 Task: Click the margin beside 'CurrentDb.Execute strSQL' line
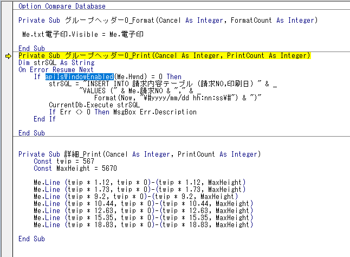coord(7,105)
